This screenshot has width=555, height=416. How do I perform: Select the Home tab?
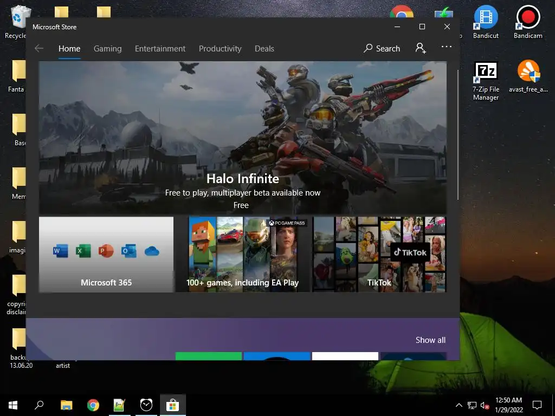69,48
